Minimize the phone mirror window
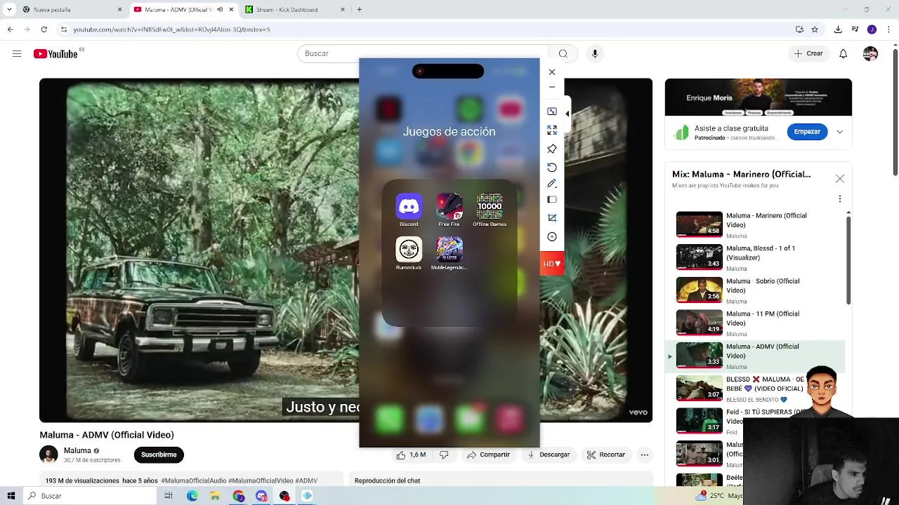Image resolution: width=899 pixels, height=505 pixels. point(552,88)
